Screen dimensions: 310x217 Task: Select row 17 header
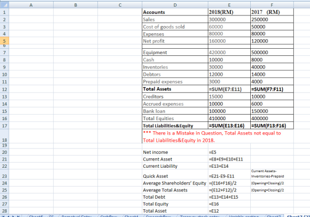pos(4,126)
